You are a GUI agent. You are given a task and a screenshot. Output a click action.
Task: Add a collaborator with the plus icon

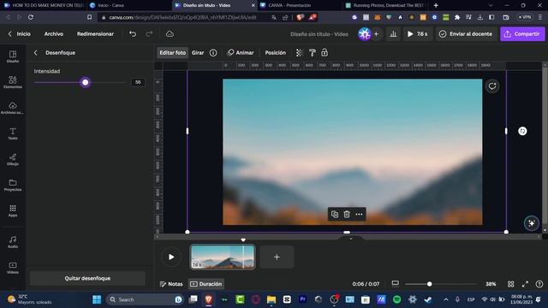coord(376,34)
